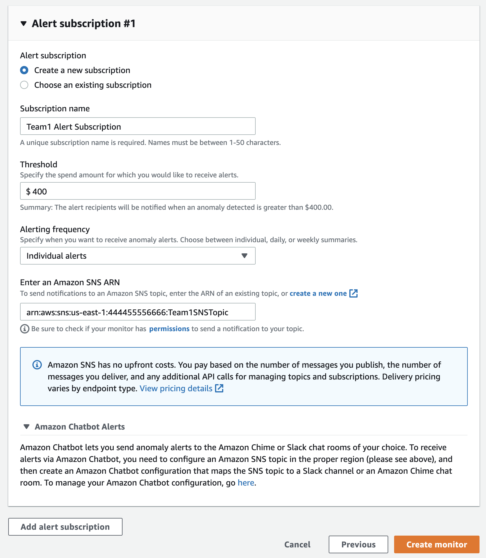The height and width of the screenshot is (558, 486).
Task: Click external link icon after View pricing details
Action: click(x=219, y=388)
